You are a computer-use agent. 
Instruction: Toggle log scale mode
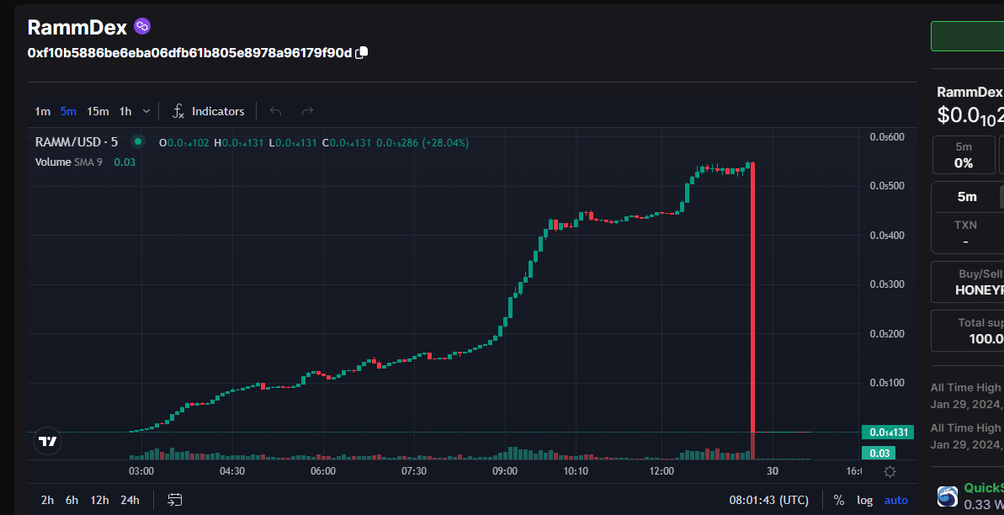pyautogui.click(x=865, y=500)
